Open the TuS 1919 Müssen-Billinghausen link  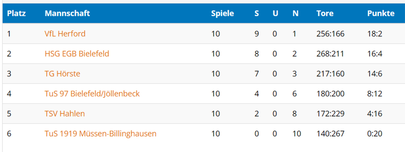pos(100,134)
